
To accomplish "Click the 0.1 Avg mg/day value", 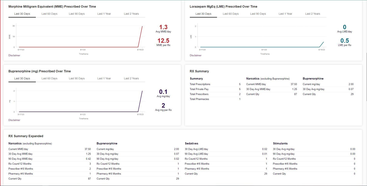I will pos(163,92).
